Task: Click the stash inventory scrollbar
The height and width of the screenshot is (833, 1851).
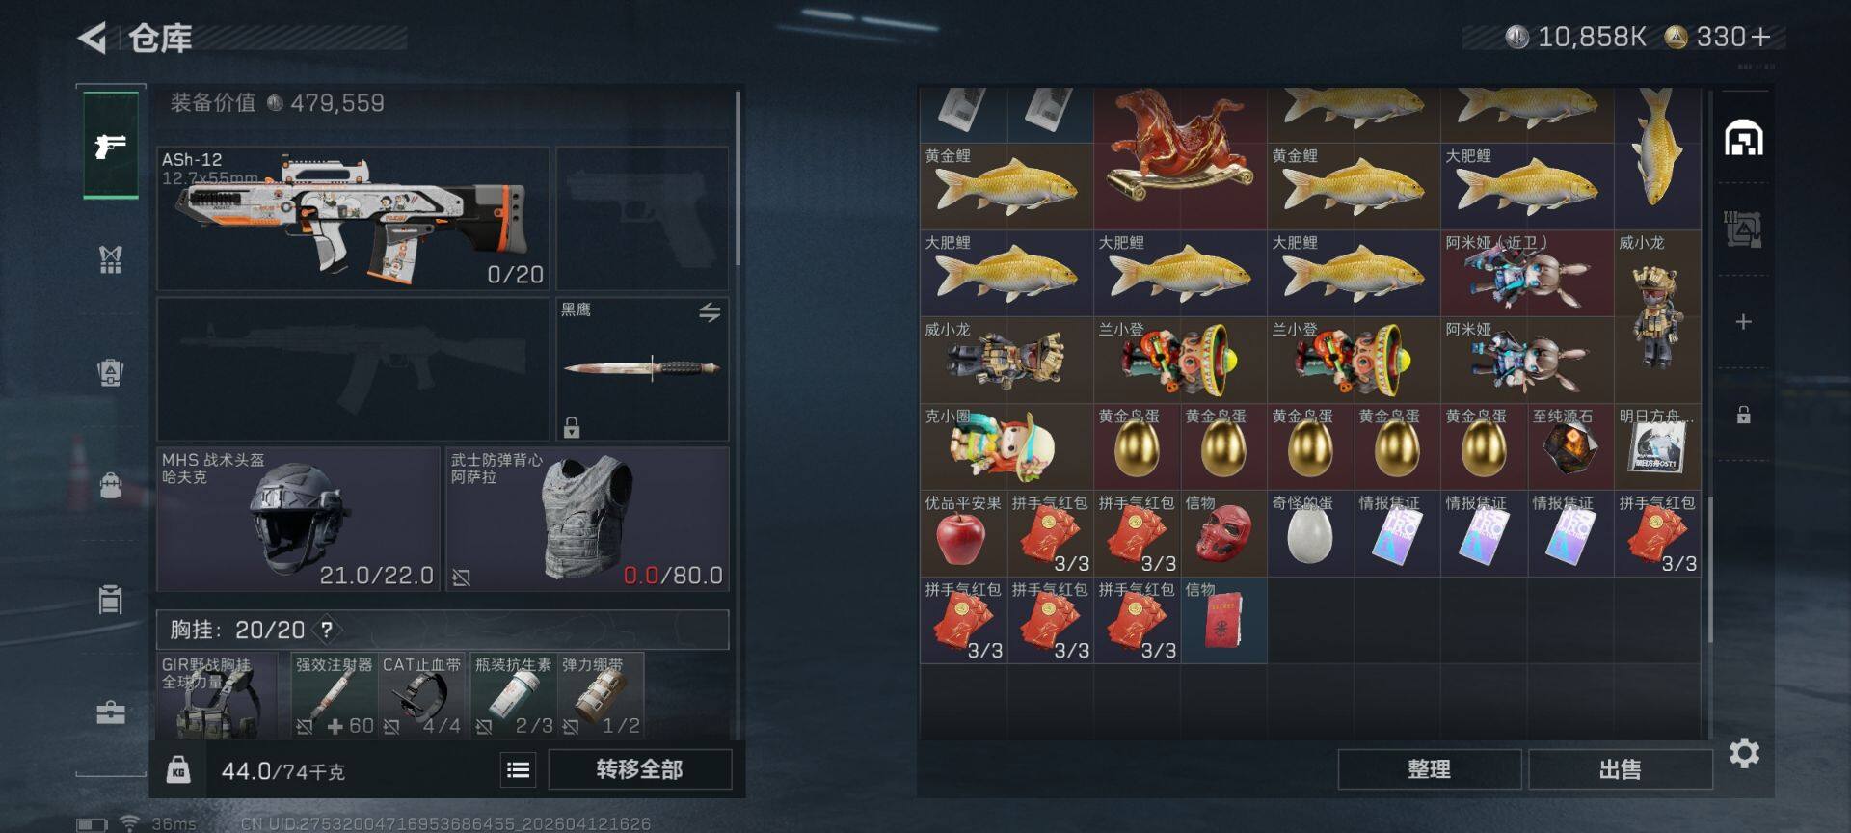Action: 1710,569
